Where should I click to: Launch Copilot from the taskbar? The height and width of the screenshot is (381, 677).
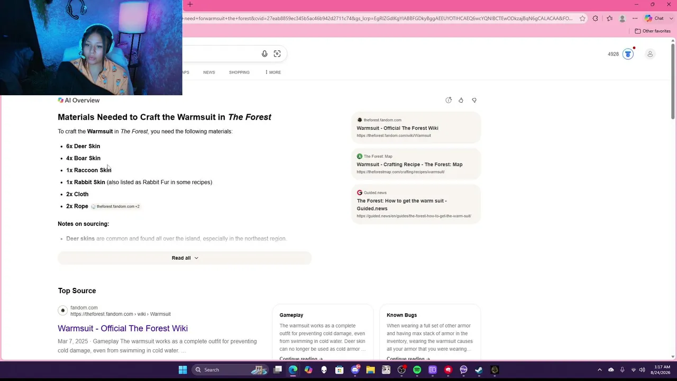pyautogui.click(x=308, y=370)
